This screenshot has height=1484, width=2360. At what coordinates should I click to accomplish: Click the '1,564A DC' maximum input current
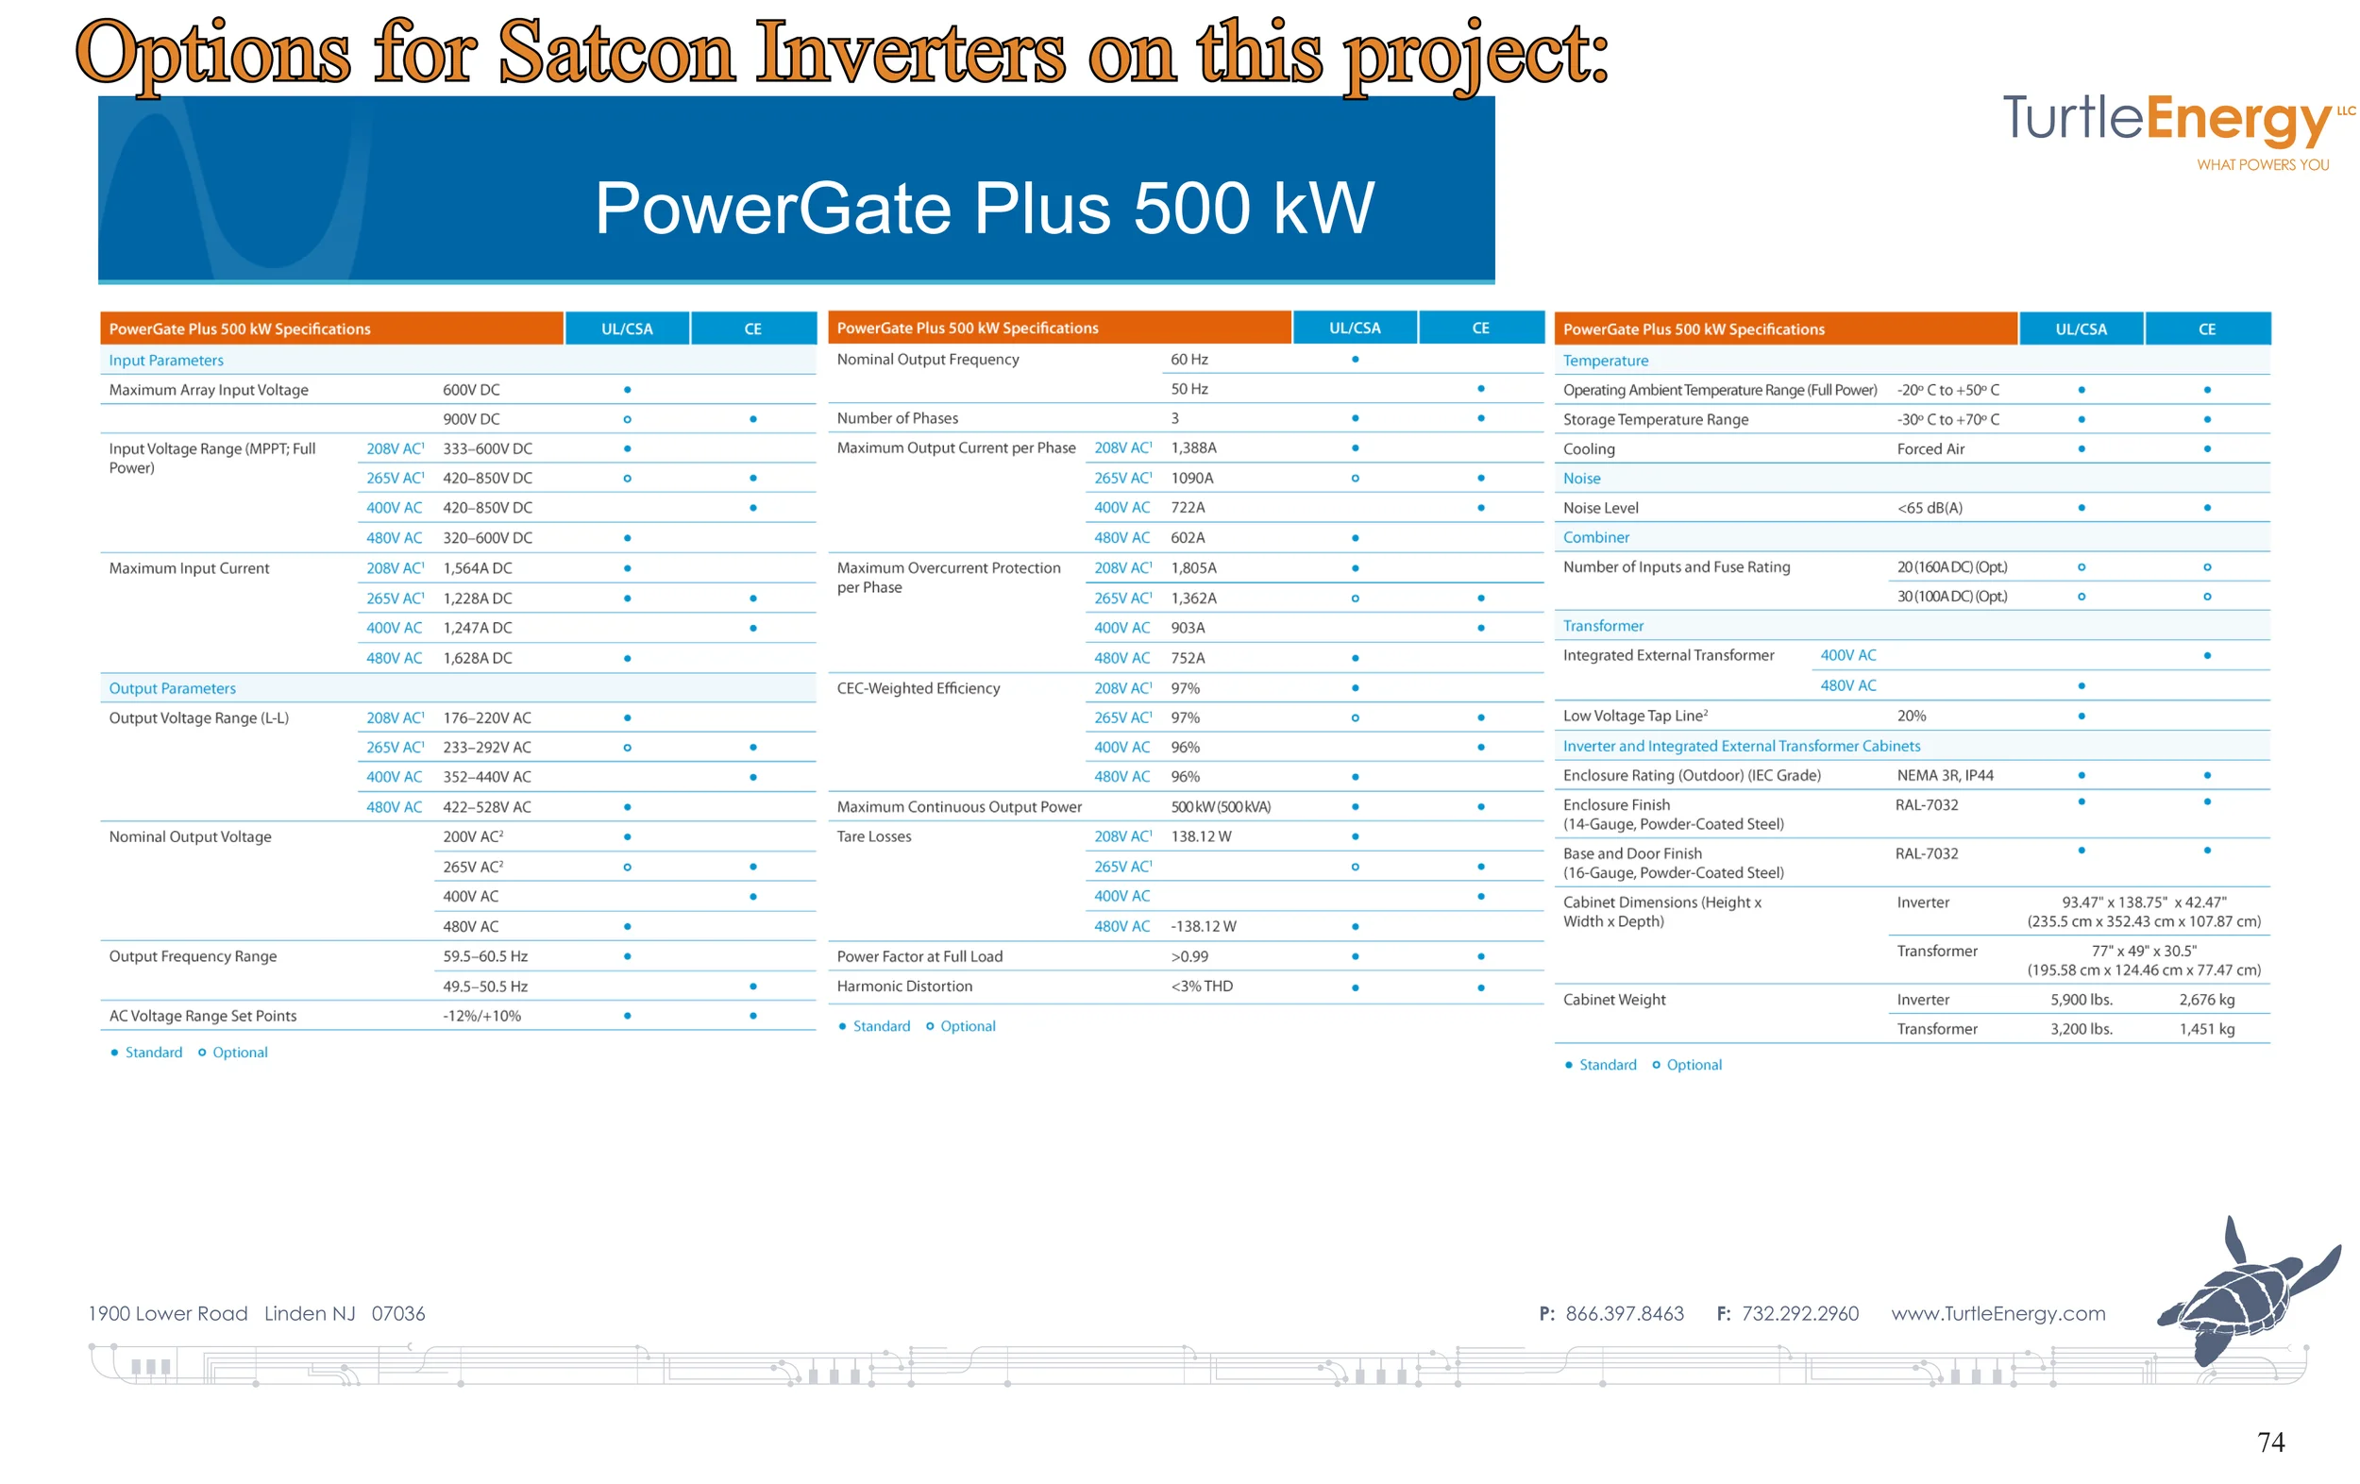pos(478,568)
